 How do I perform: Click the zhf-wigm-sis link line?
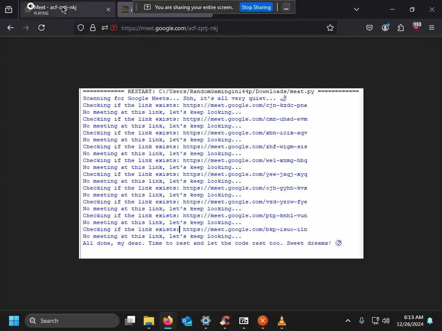pyautogui.click(x=195, y=147)
